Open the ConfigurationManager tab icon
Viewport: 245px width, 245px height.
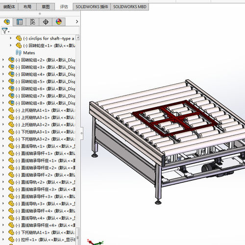(32, 22)
